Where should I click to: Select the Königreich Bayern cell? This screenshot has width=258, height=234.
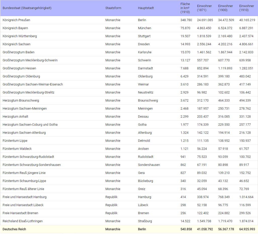point(15,28)
